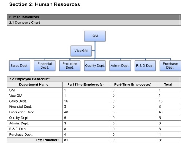Screen dimensions: 192x143
Task: Click the Admin. Dept. full-time value '3'
Action: 65,123
